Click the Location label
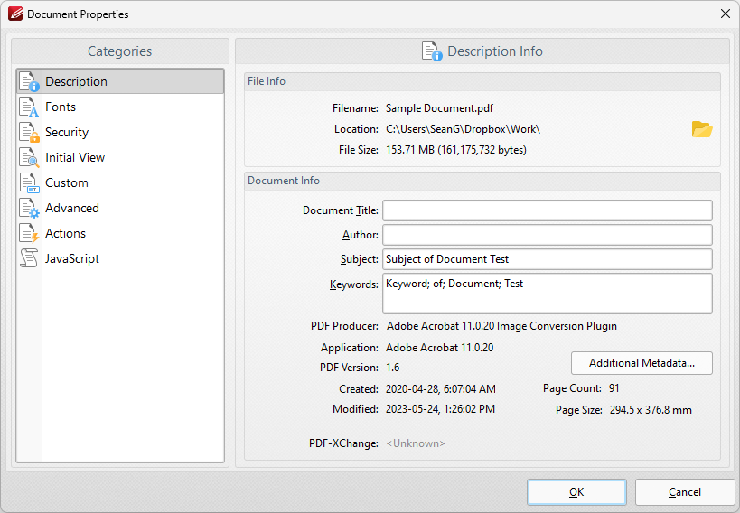This screenshot has height=513, width=740. (x=356, y=129)
